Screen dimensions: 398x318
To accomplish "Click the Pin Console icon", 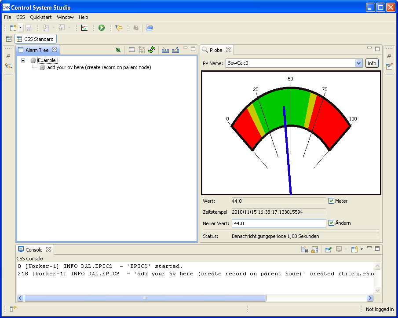I will tap(328, 250).
